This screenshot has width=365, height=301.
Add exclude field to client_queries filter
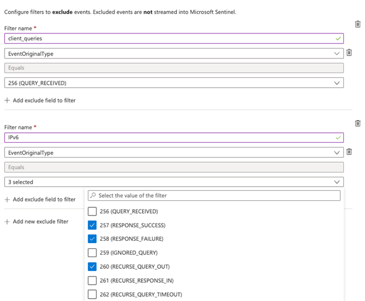tap(40, 100)
